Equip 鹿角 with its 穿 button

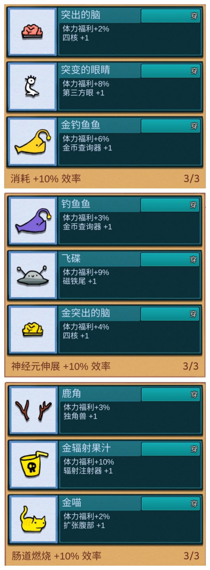tap(171, 394)
